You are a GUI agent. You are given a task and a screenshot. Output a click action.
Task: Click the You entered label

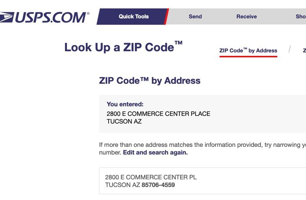coord(125,104)
